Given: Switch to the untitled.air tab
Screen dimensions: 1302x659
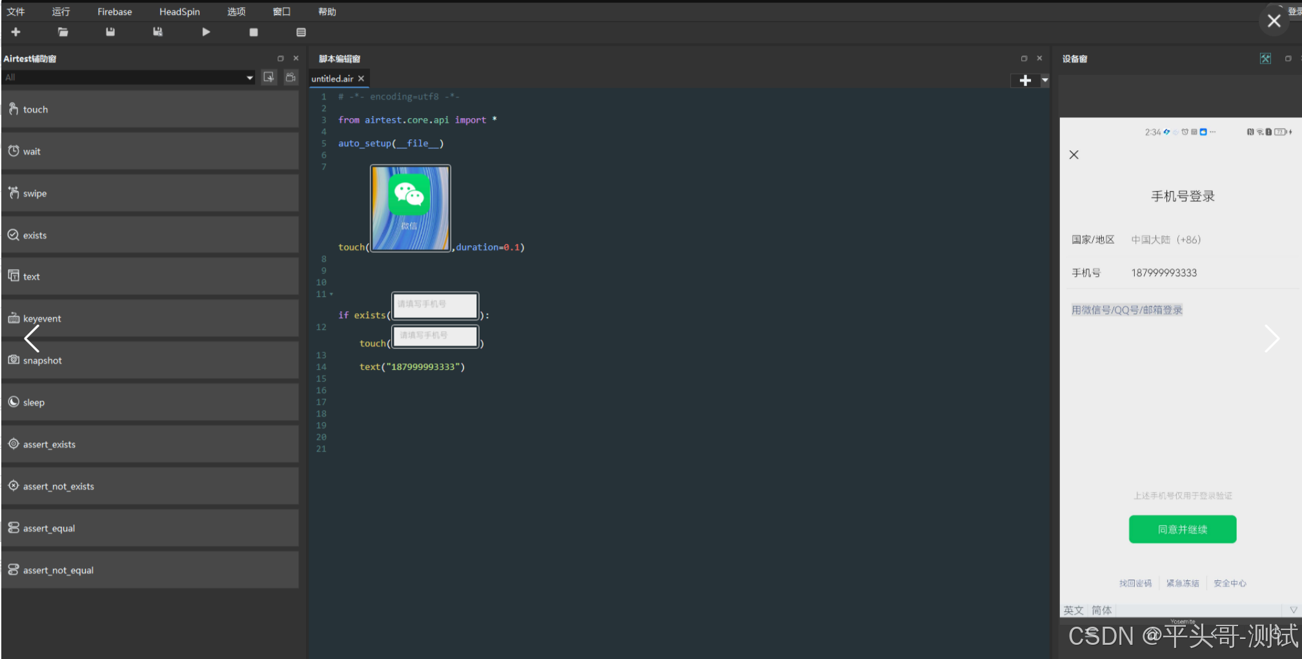Looking at the screenshot, I should point(332,79).
